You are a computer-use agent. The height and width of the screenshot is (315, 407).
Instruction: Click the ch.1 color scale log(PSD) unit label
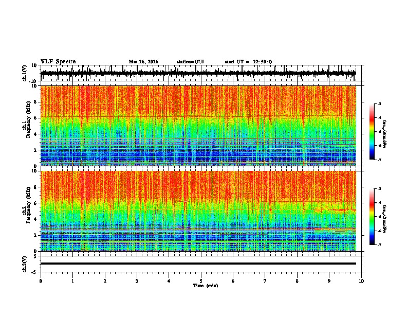coord(385,134)
